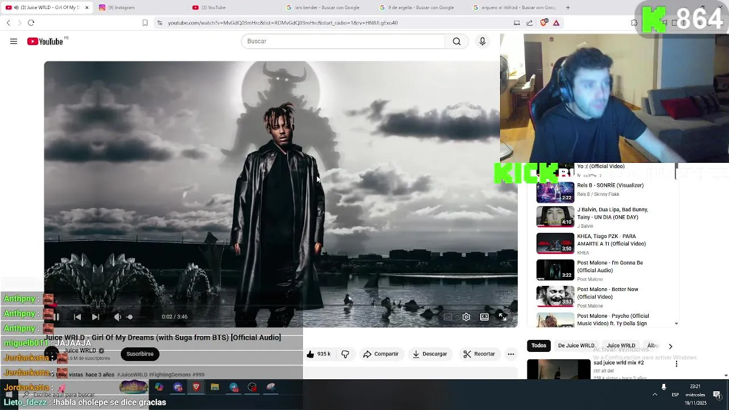This screenshot has height=410, width=729.
Task: Dislike the video
Action: 345,354
